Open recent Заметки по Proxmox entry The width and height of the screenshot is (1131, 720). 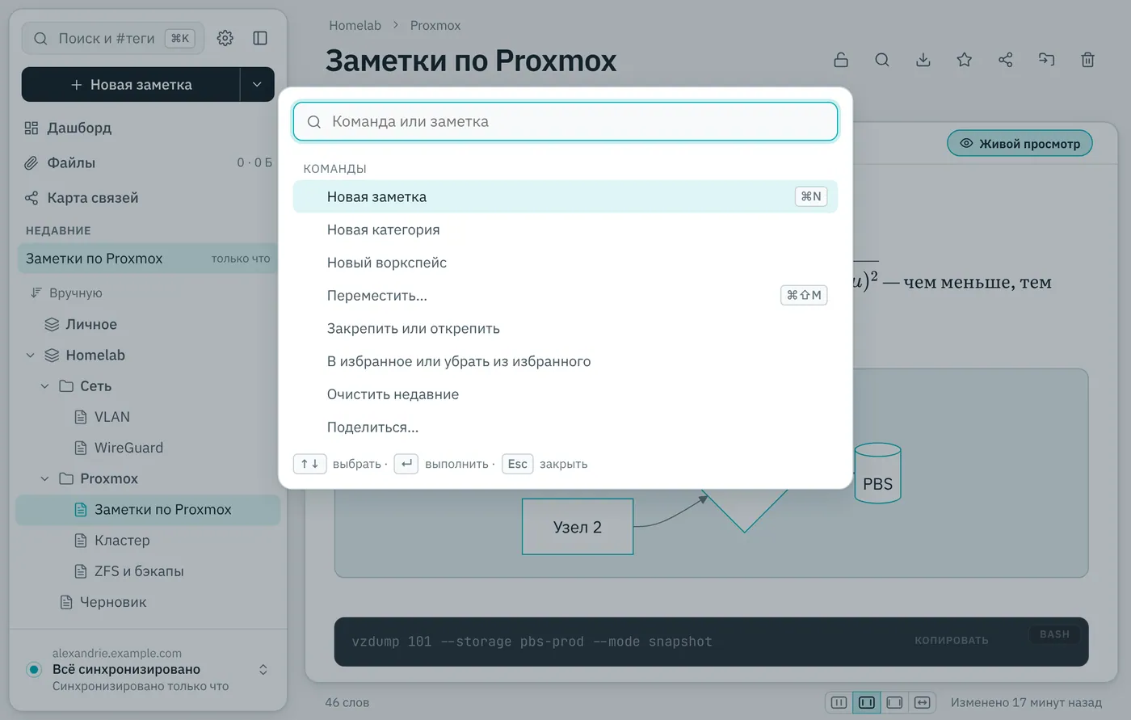pyautogui.click(x=148, y=259)
